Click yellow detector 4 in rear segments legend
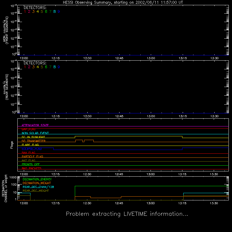This screenshot has height=232, width=232. click(x=38, y=67)
